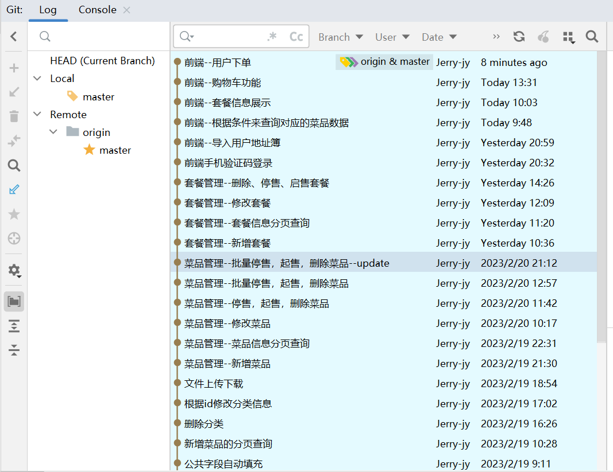Switch to the Console tab
Image resolution: width=613 pixels, height=472 pixels.
point(97,10)
